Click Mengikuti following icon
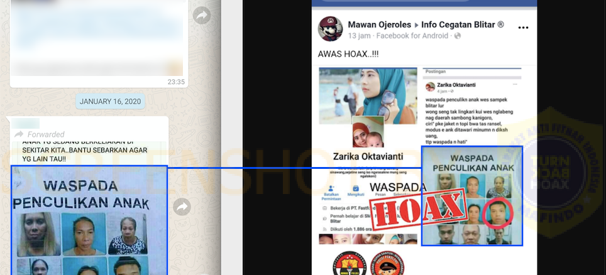Viewport: 606px width, 275px height. pyautogui.click(x=356, y=189)
